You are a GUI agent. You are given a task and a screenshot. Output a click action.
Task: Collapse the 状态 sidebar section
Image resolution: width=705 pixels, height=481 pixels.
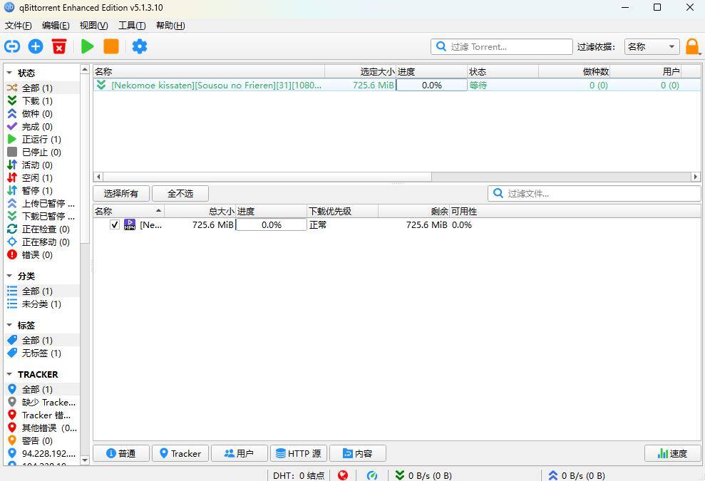point(9,73)
